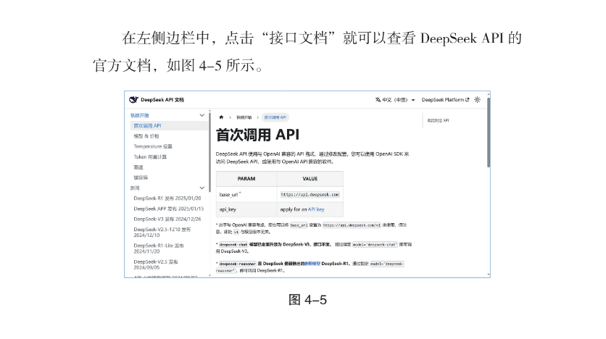Open DeepSeek-V3 发布 2024/12/26 news item
The height and width of the screenshot is (339, 606).
point(167,219)
